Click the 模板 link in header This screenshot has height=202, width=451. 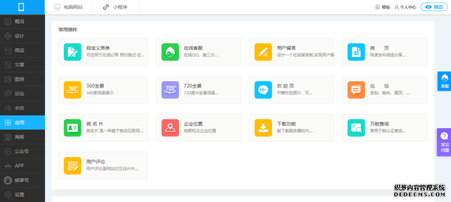tap(383, 7)
